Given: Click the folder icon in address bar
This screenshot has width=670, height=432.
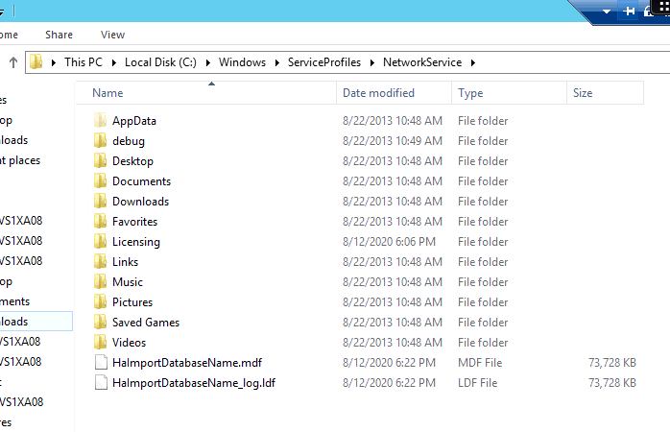Looking at the screenshot, I should (x=36, y=62).
